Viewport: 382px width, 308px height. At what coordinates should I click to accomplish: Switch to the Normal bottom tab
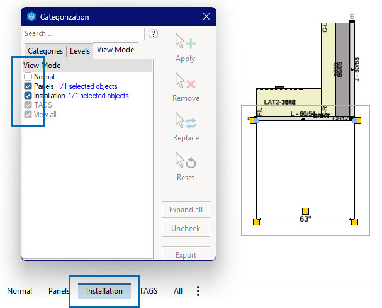(20, 291)
